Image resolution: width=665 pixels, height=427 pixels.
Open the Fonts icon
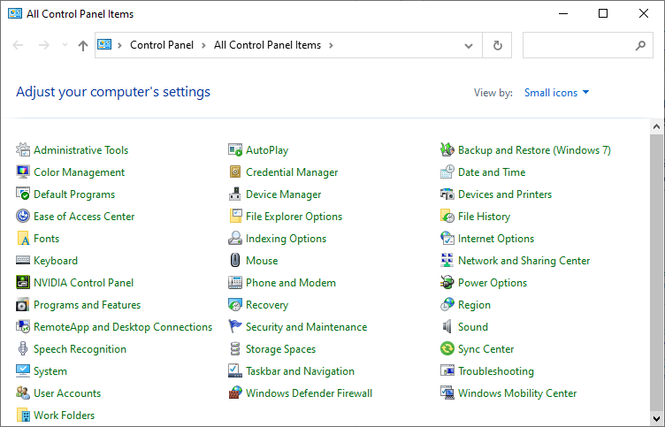[x=23, y=238]
